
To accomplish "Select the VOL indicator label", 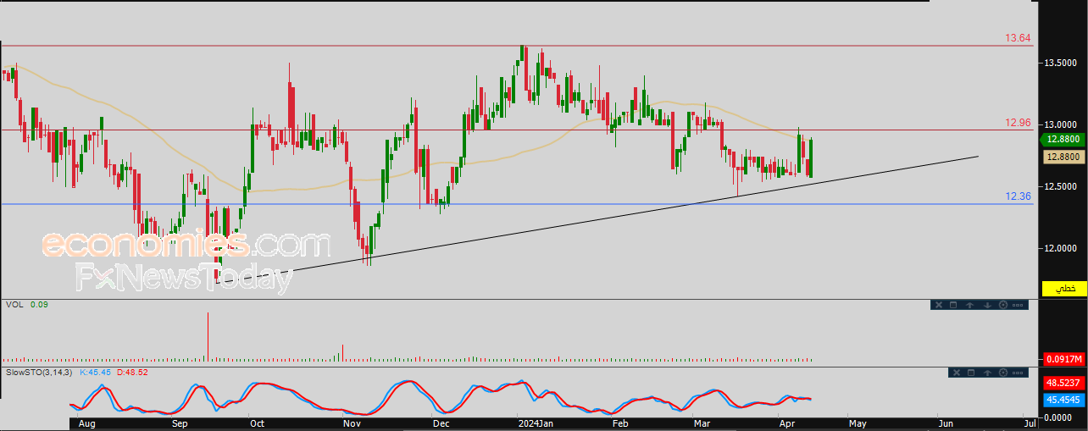I will tap(14, 304).
